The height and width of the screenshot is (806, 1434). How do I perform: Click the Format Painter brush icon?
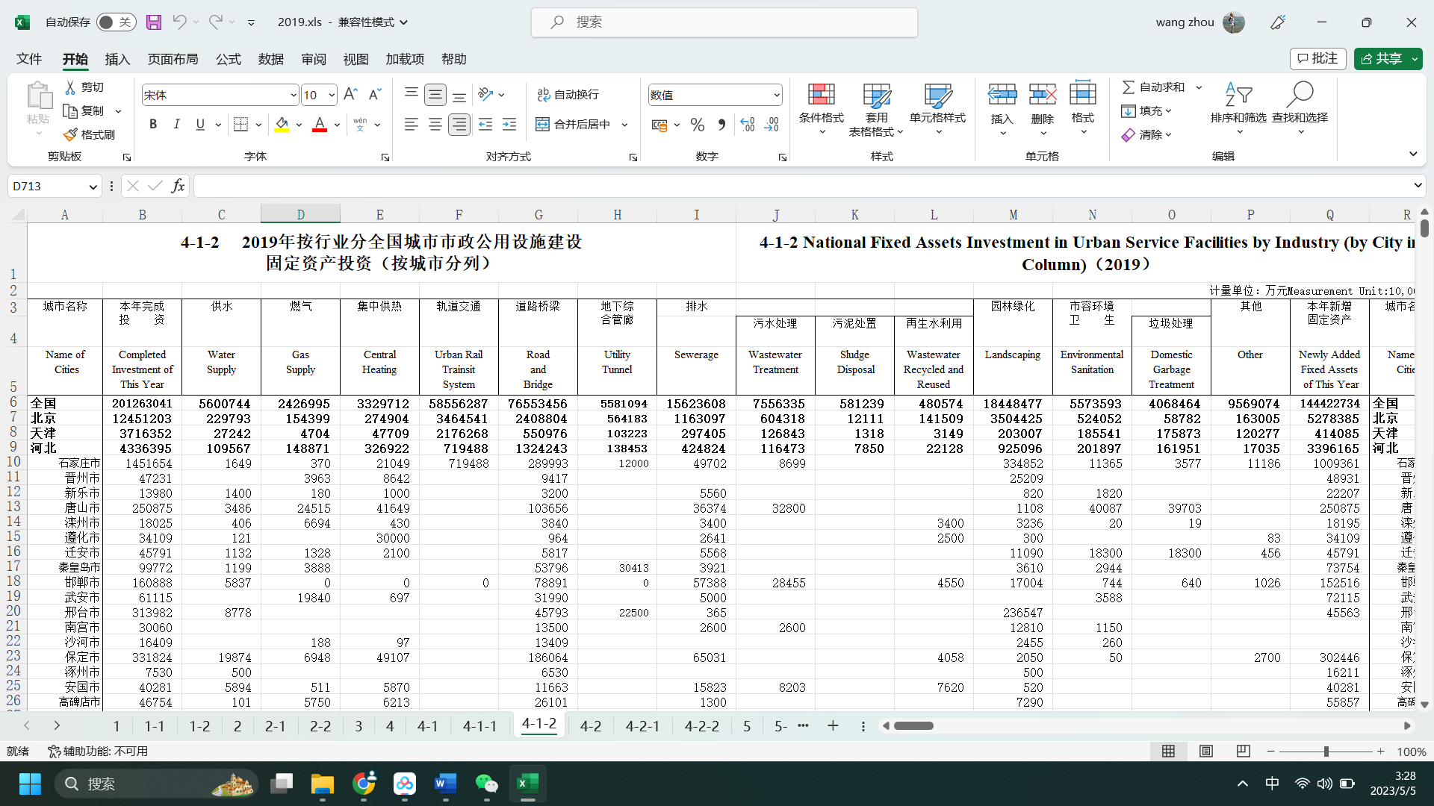pyautogui.click(x=71, y=134)
